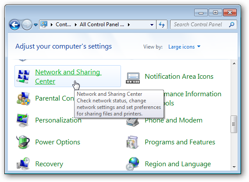249x182 pixels.
Task: Open the Power Options link
Action: [x=57, y=142]
